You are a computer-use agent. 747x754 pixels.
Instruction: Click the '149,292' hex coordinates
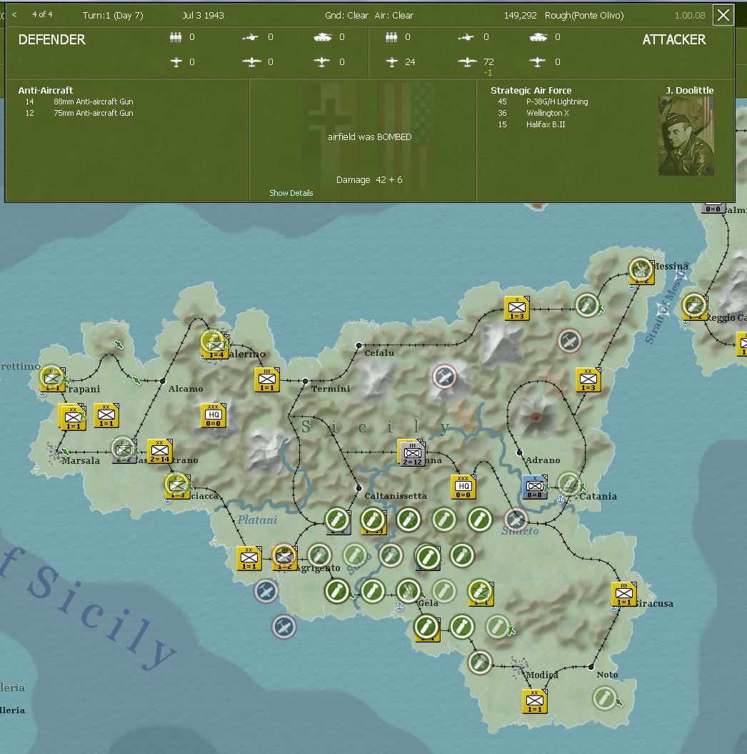[521, 16]
